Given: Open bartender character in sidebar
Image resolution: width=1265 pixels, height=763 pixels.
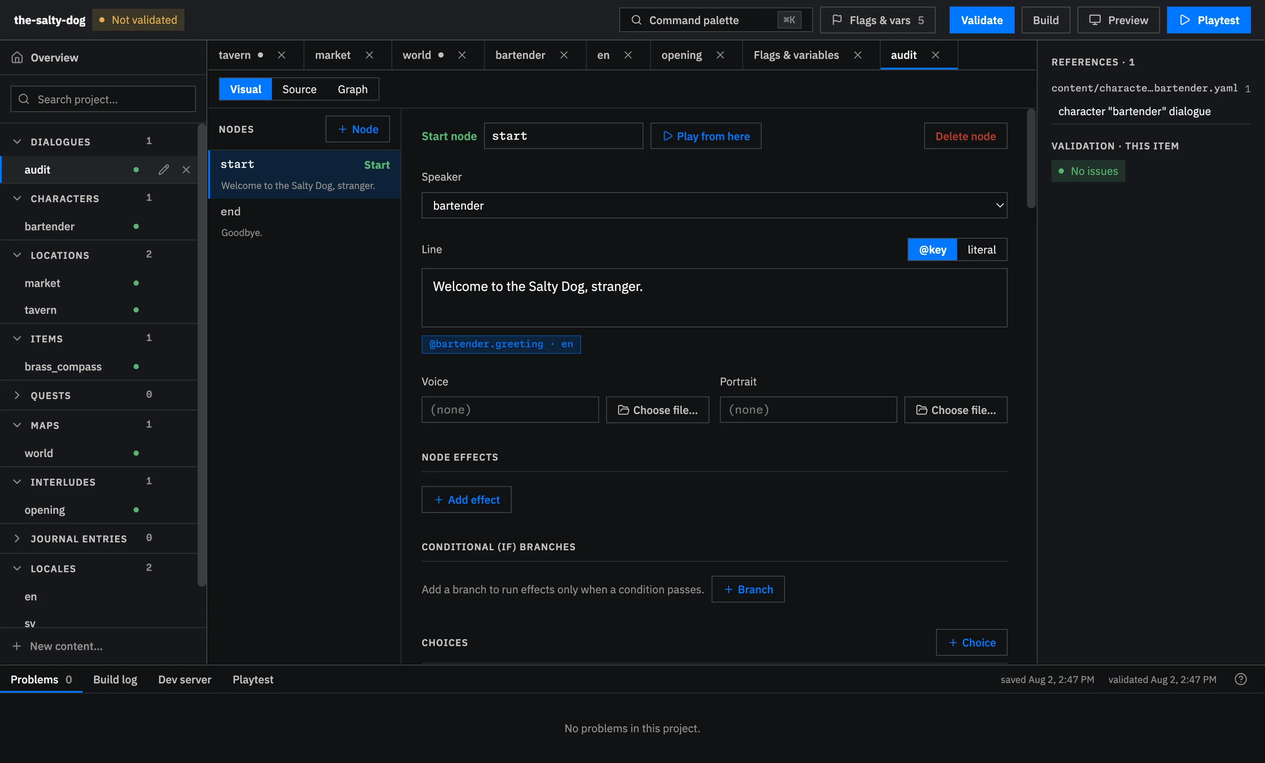Looking at the screenshot, I should (98, 226).
